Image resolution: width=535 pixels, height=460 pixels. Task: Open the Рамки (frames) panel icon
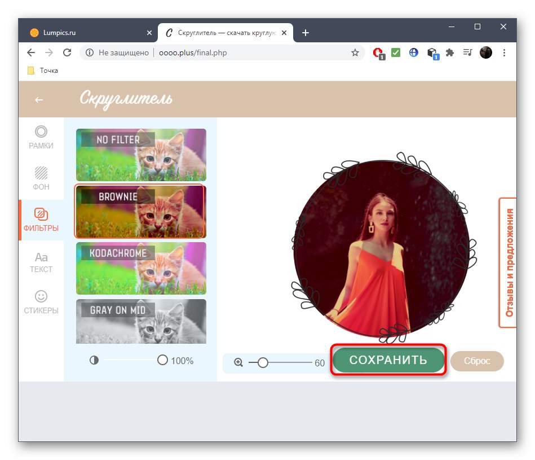41,137
